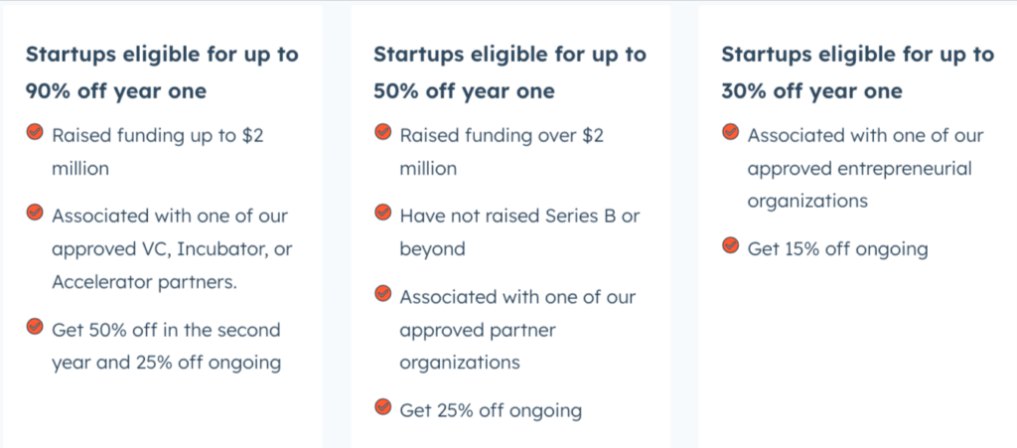Select the '50% off year one' heading

click(x=509, y=73)
